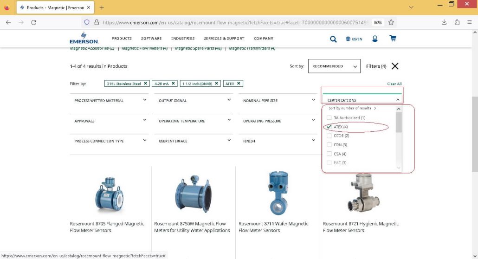
Task: Bookmark this page with the star icon
Action: [391, 22]
